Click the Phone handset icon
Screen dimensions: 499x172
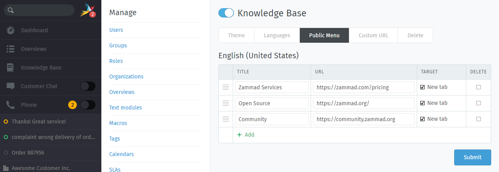[11, 105]
